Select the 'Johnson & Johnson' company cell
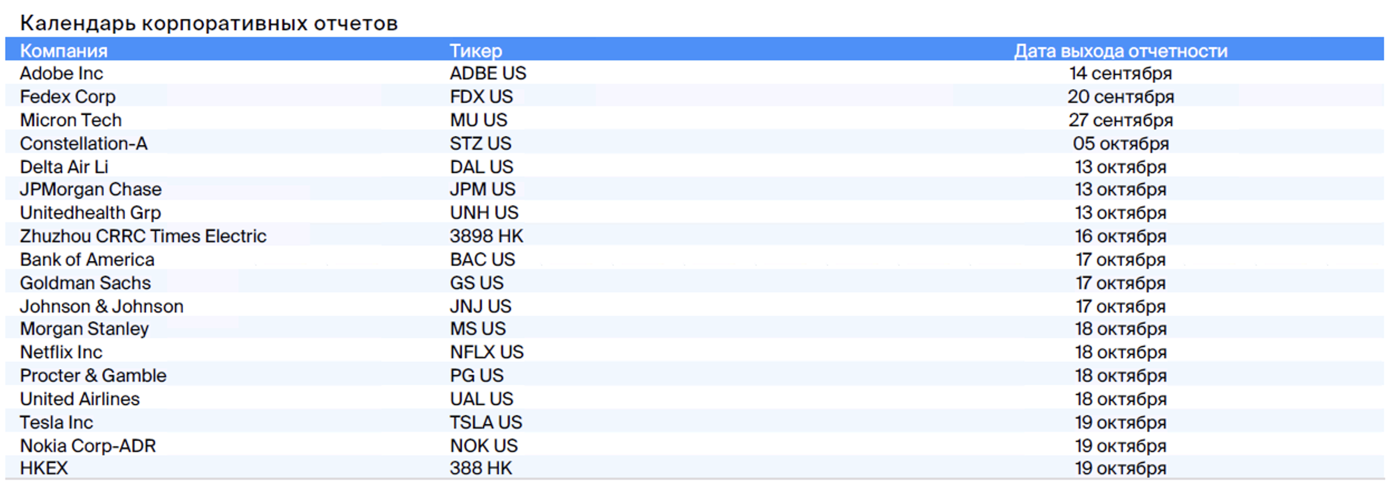1391x485 pixels. 102,306
